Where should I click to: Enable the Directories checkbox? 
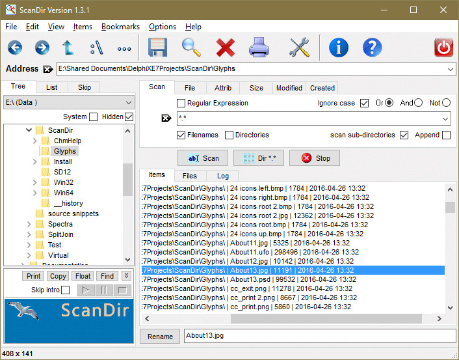pyautogui.click(x=229, y=135)
